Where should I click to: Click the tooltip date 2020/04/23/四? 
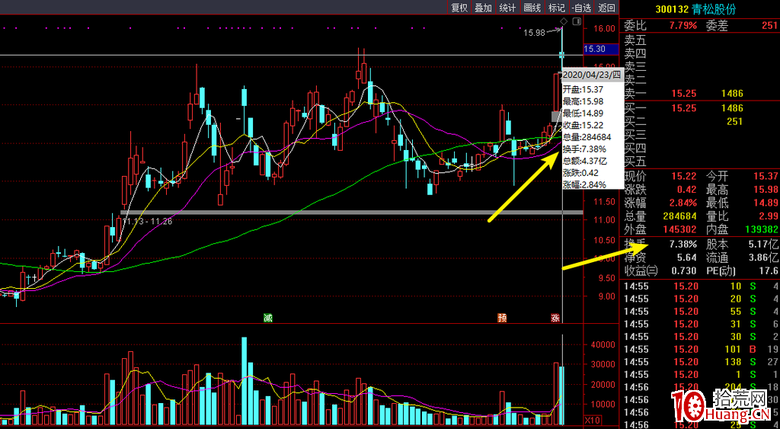click(593, 75)
